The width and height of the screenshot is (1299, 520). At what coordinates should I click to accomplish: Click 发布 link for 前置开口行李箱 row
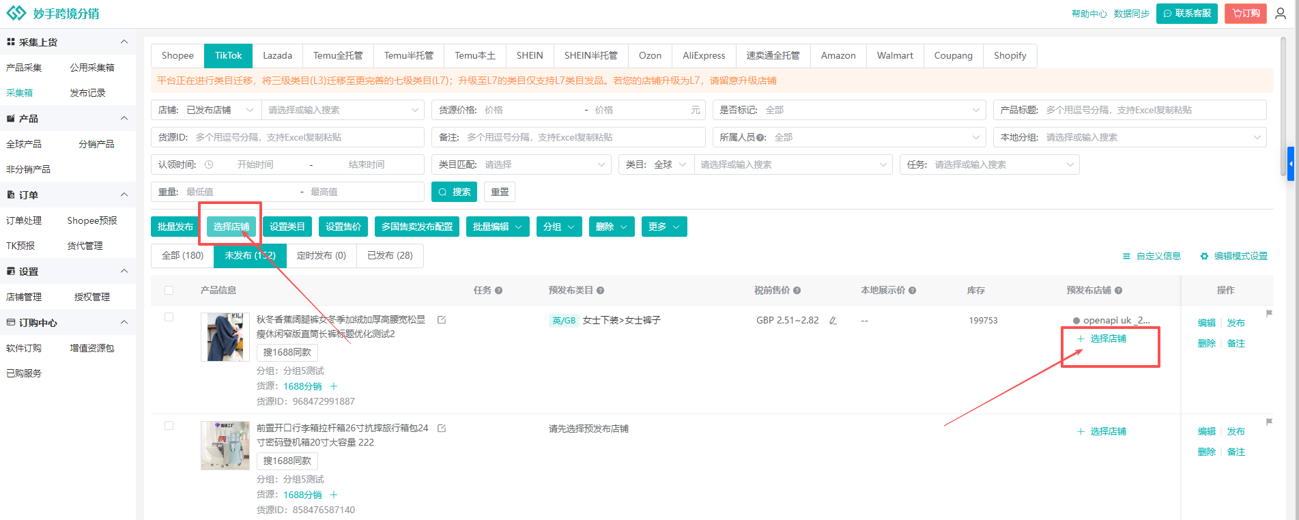click(x=1236, y=431)
